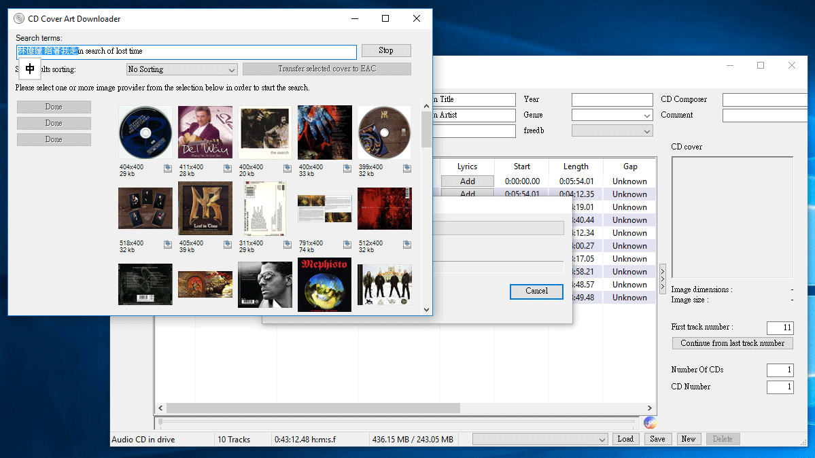This screenshot has height=458, width=815.
Task: Select the red 512x400 cover thumbnail
Action: (385, 209)
